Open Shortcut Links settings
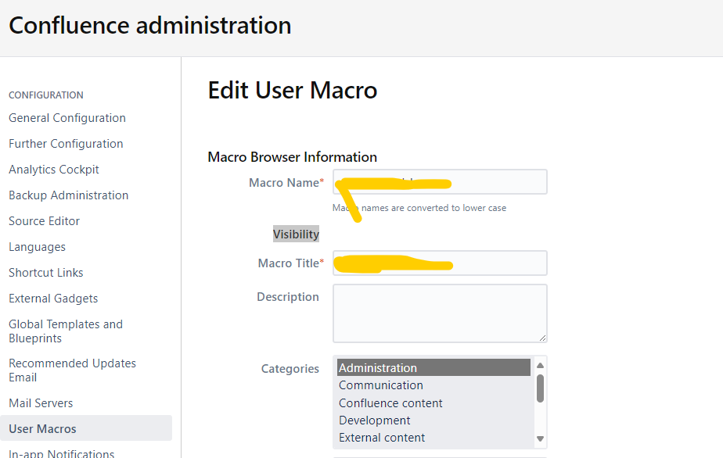 46,273
